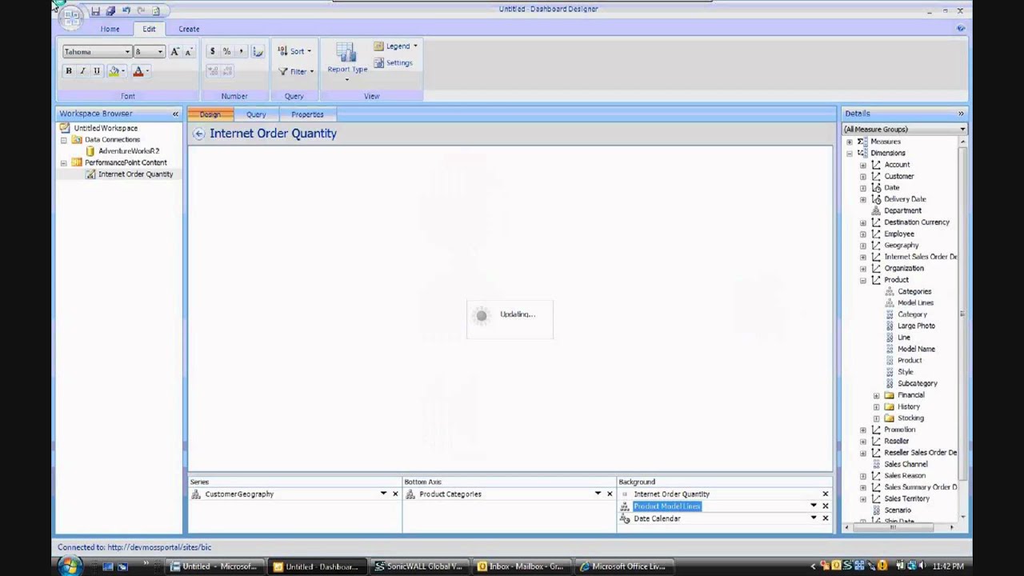Click the Save All icon in quick access toolbar
Viewport: 1024px width, 576px height.
point(110,10)
